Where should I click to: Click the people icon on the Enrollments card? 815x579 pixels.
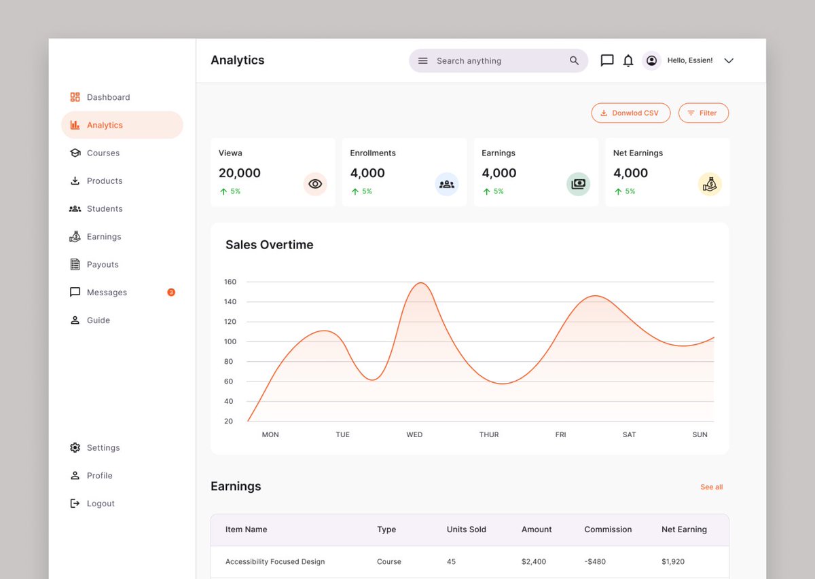click(447, 184)
